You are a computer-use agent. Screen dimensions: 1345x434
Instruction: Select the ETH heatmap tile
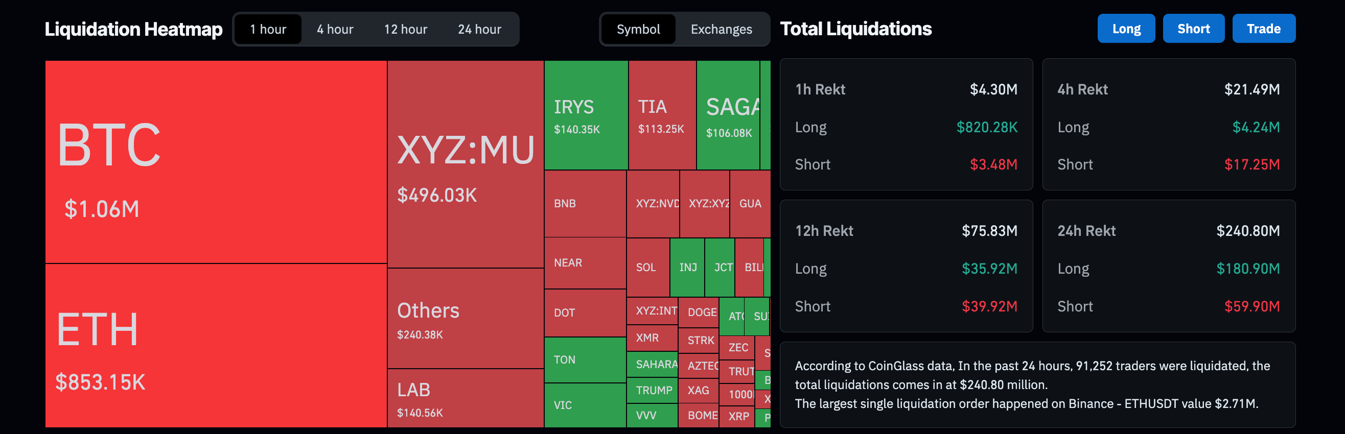[x=216, y=346]
